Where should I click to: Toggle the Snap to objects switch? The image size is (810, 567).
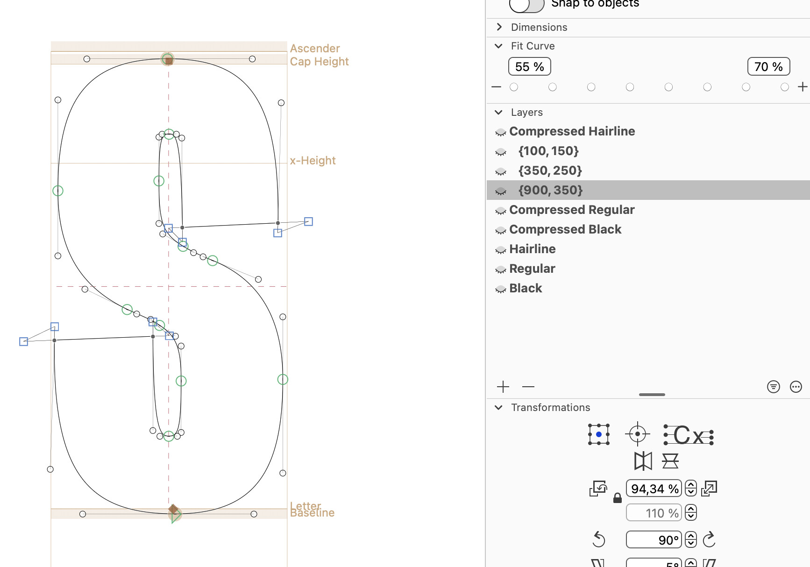pos(526,5)
